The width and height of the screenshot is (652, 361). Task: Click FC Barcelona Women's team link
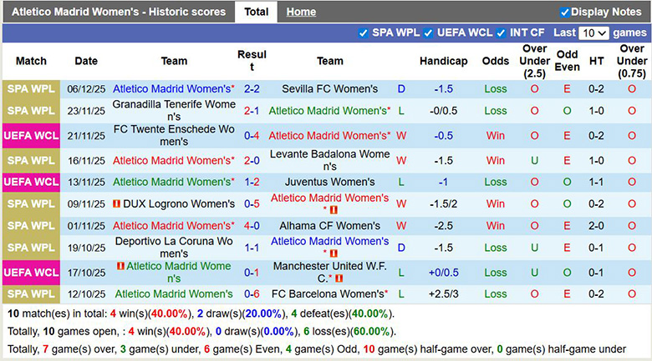(328, 294)
